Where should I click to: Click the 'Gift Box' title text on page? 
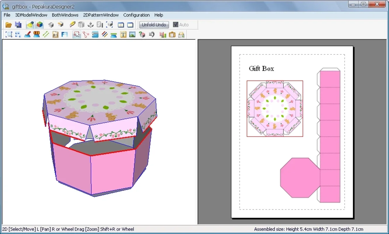coord(261,68)
